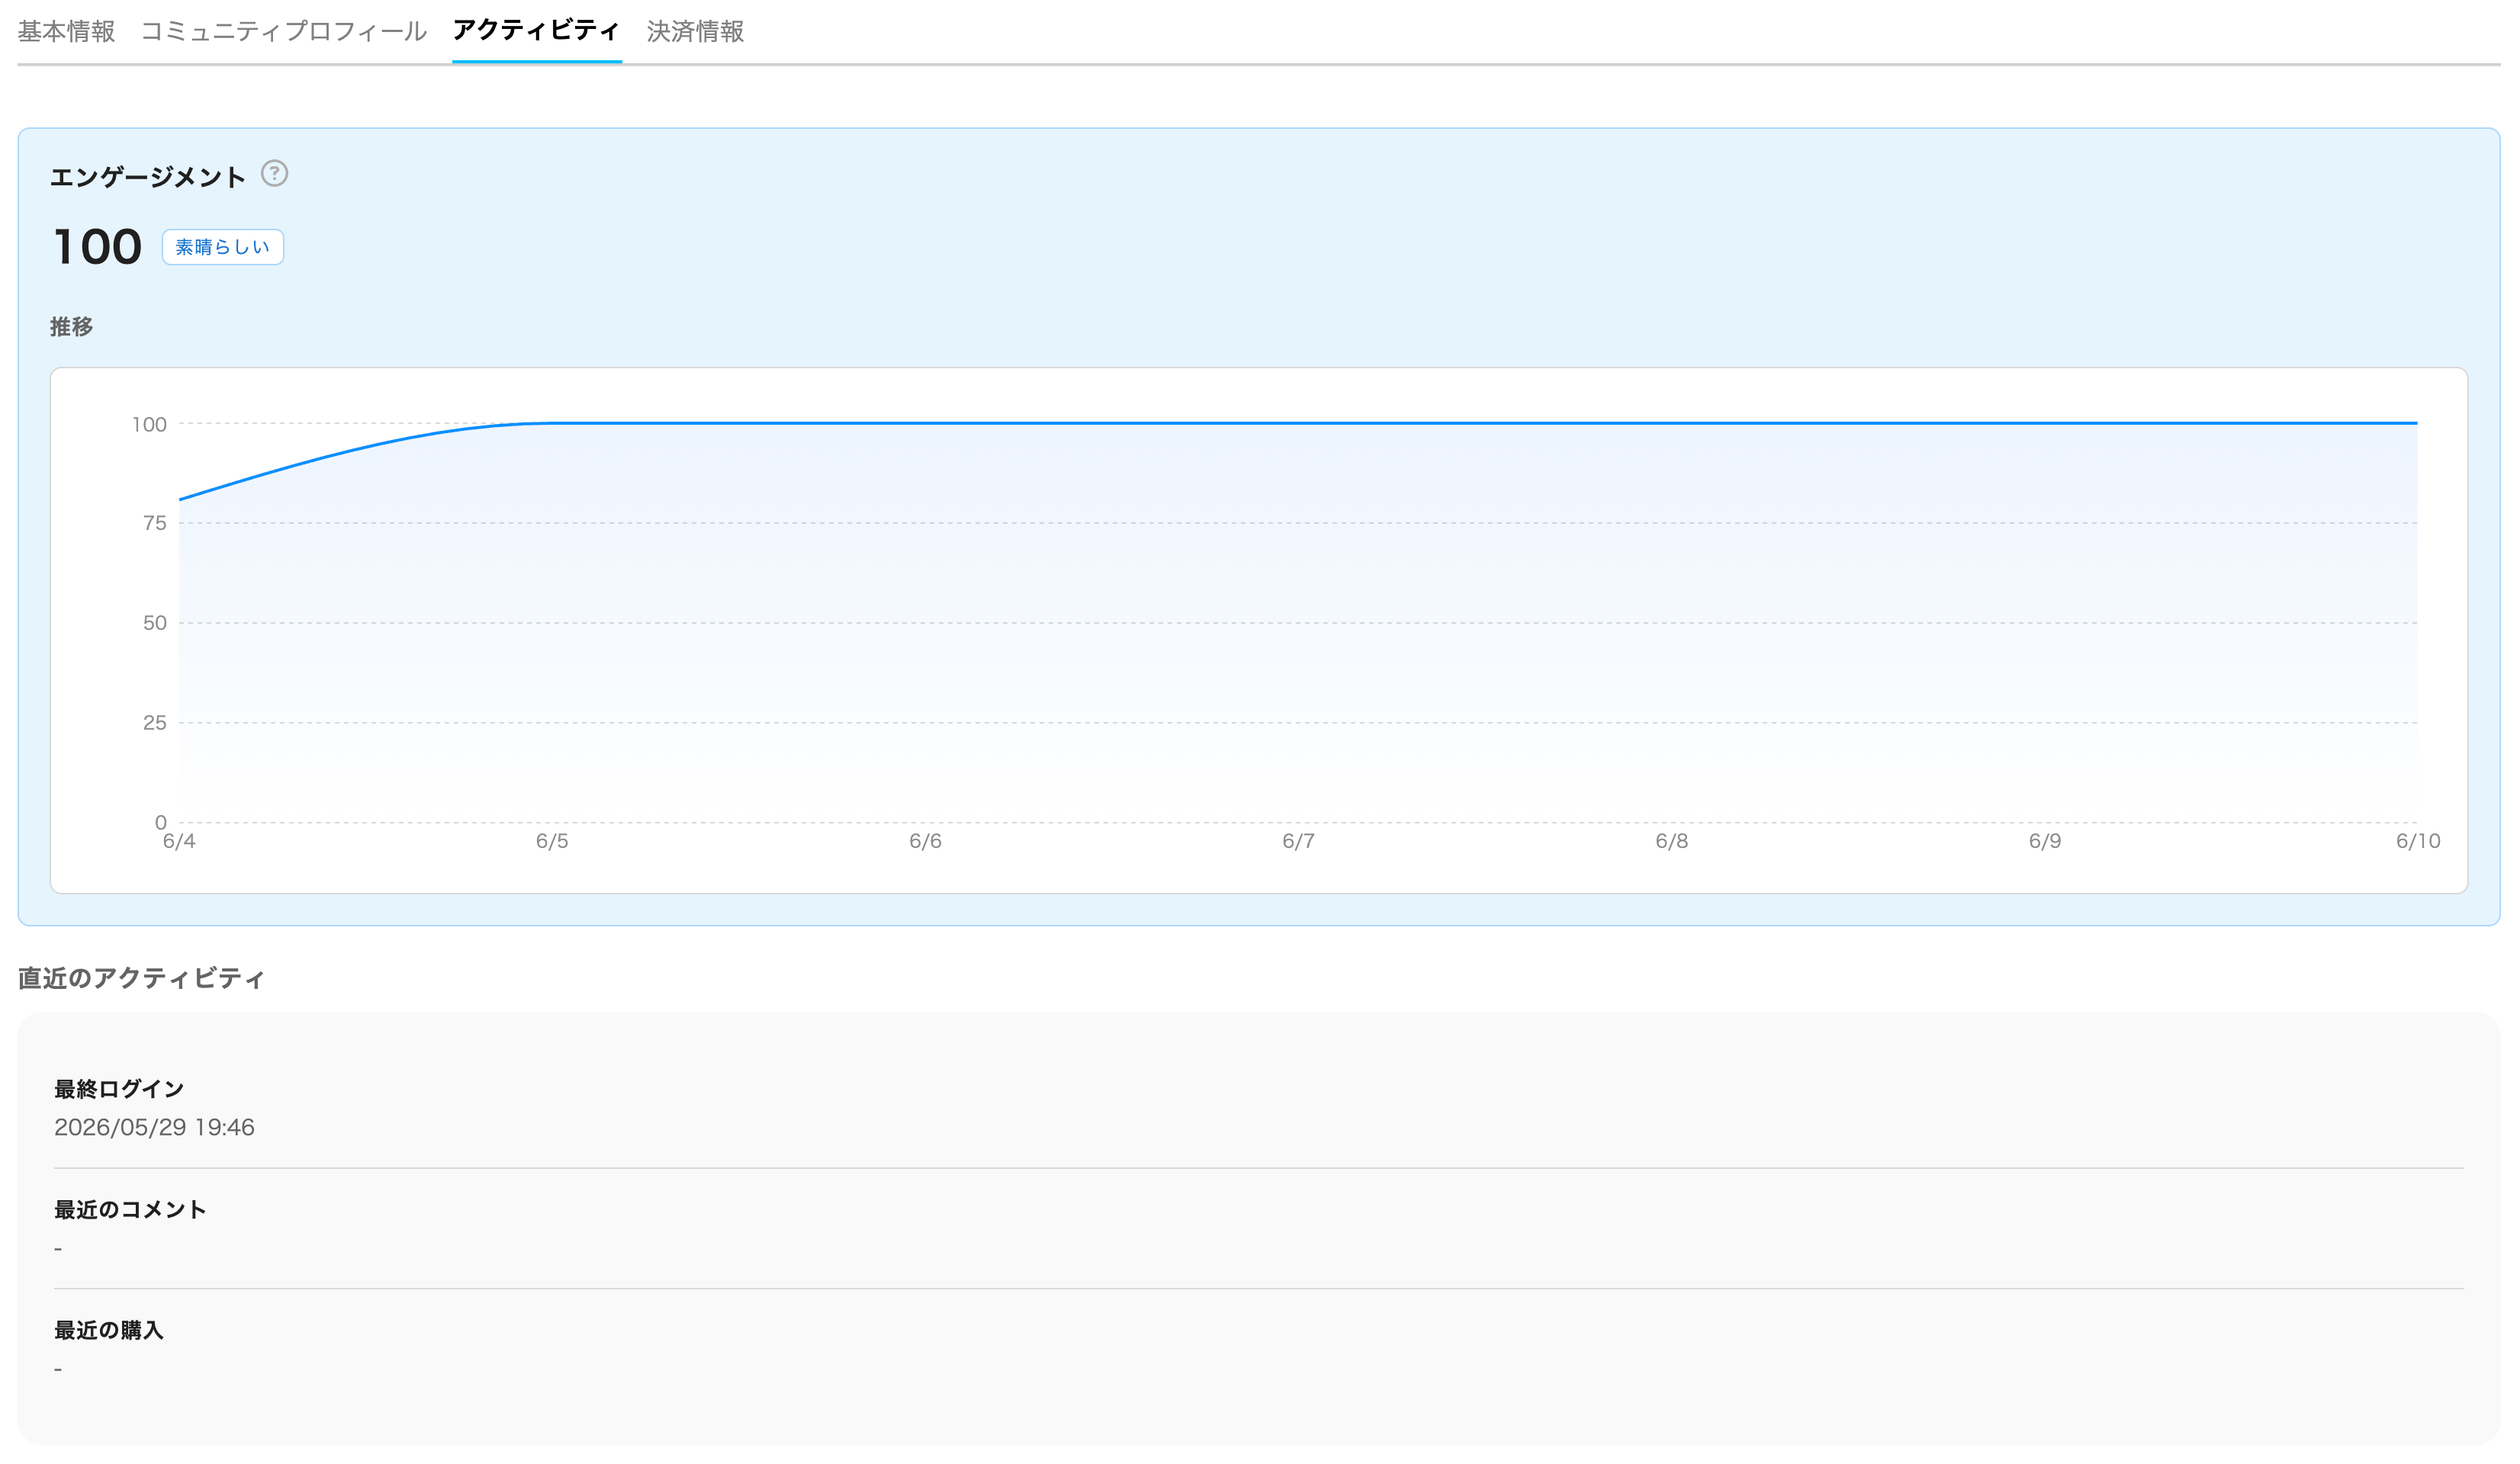Click the engagement line at the 6/4 start point
Viewport: 2520px width, 1464px height.
(x=180, y=499)
